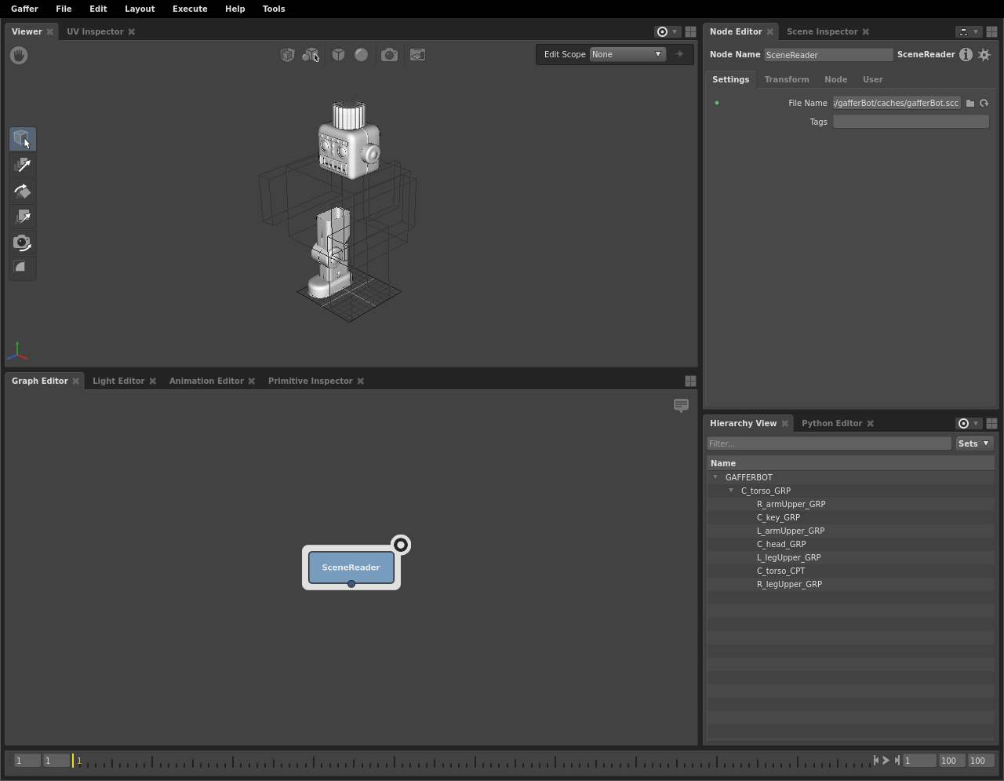Open the Execute menu

pyautogui.click(x=190, y=9)
